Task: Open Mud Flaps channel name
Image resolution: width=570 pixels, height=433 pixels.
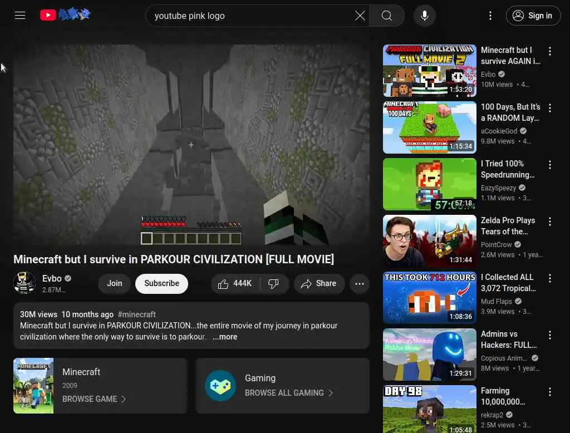Action: [496, 302]
